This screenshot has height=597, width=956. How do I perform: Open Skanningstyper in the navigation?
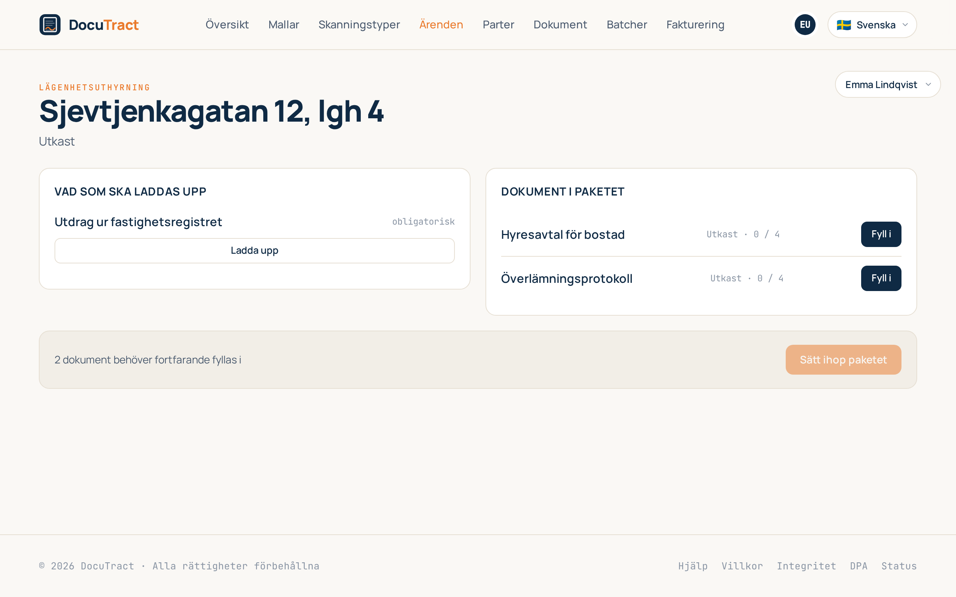(359, 25)
